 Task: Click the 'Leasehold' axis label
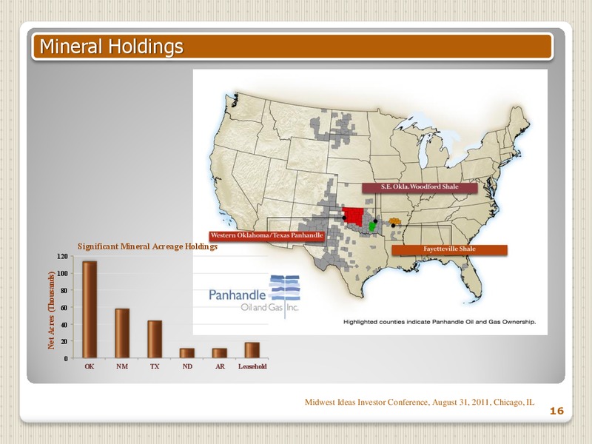[x=252, y=366]
